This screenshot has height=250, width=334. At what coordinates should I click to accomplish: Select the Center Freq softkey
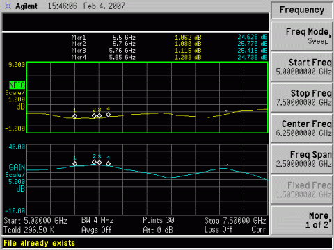click(x=302, y=128)
